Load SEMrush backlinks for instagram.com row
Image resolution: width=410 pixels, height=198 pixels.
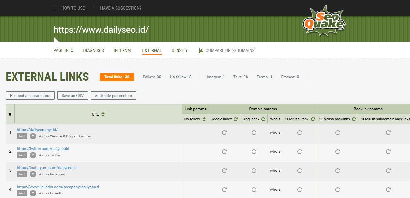pos(338,171)
